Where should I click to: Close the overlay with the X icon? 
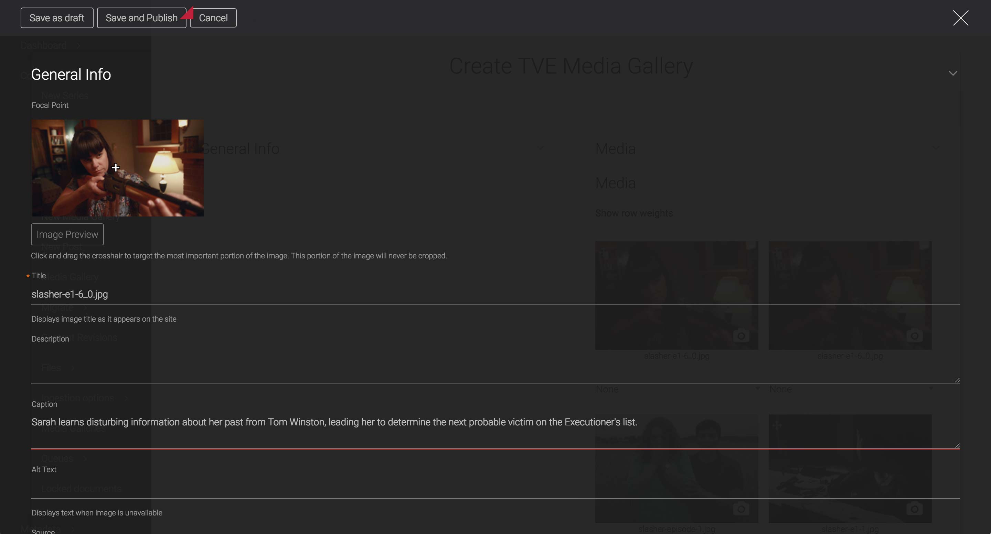(960, 18)
